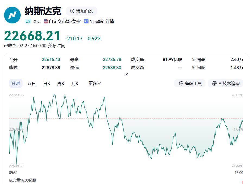
Task: Show the 日K candlestick view
Action: (x=47, y=83)
